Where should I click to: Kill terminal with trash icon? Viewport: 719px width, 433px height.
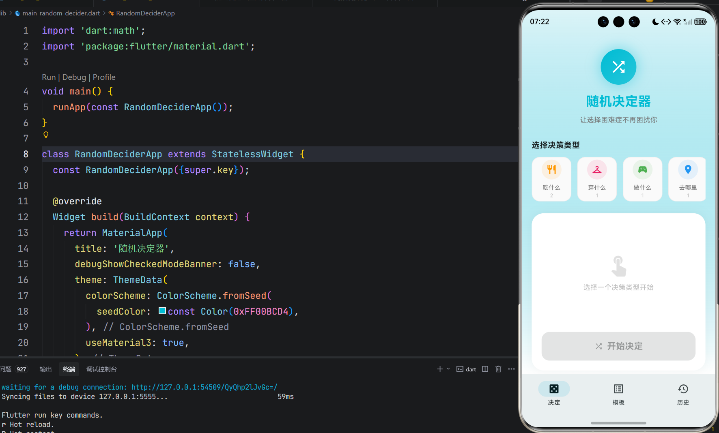[x=498, y=369]
